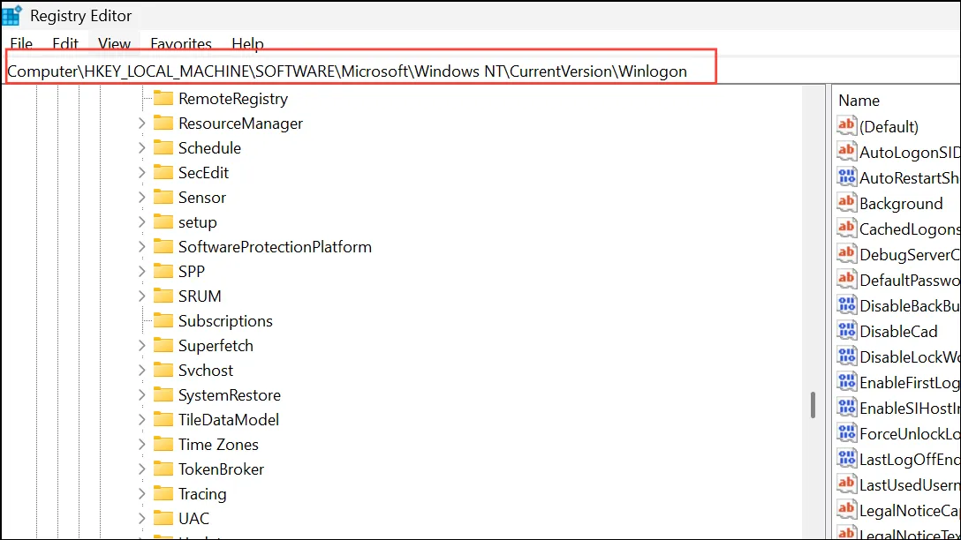This screenshot has width=961, height=540.
Task: Select the ResourceManager folder icon
Action: [x=163, y=123]
